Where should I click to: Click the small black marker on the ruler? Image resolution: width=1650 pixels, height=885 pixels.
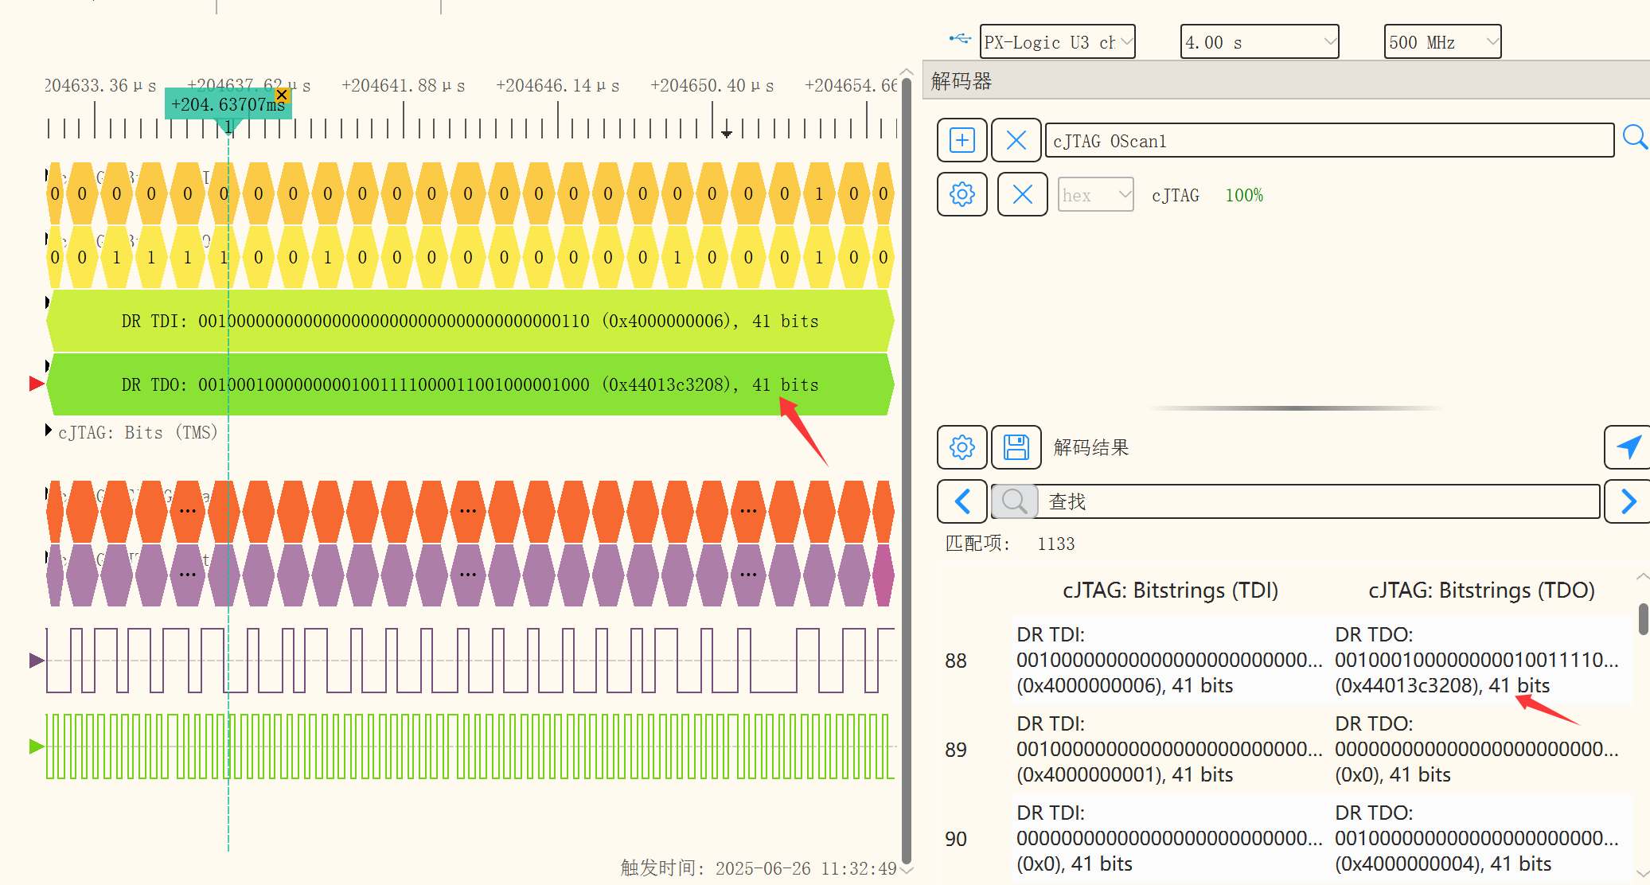(726, 134)
